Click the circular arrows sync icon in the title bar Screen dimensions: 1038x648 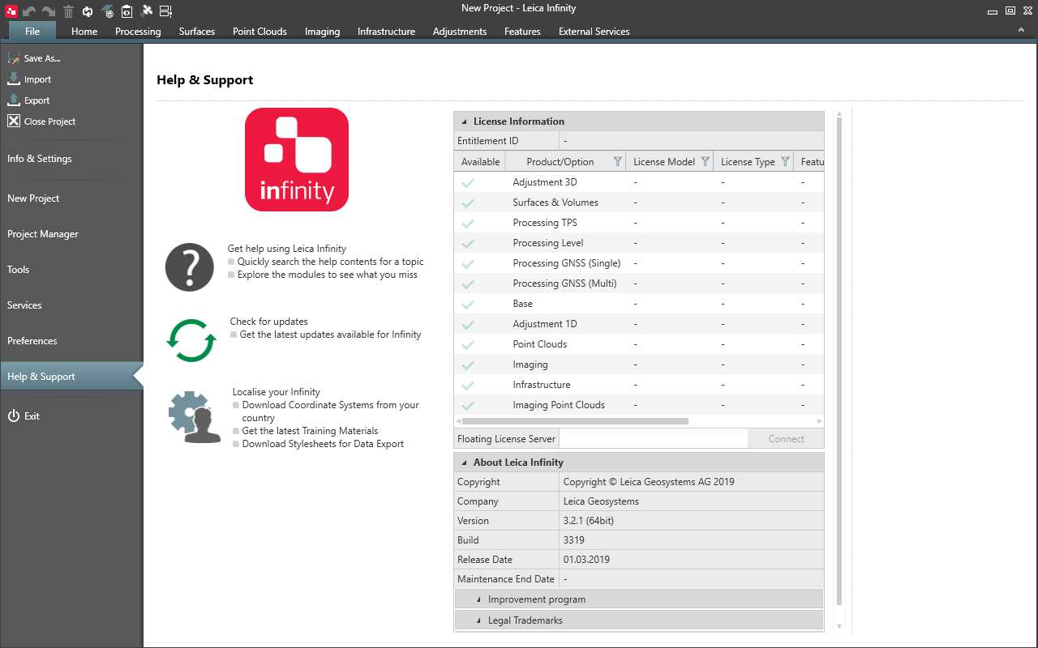click(x=88, y=11)
